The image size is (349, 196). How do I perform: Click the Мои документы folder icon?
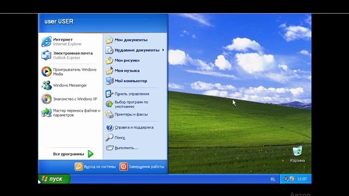tap(109, 40)
